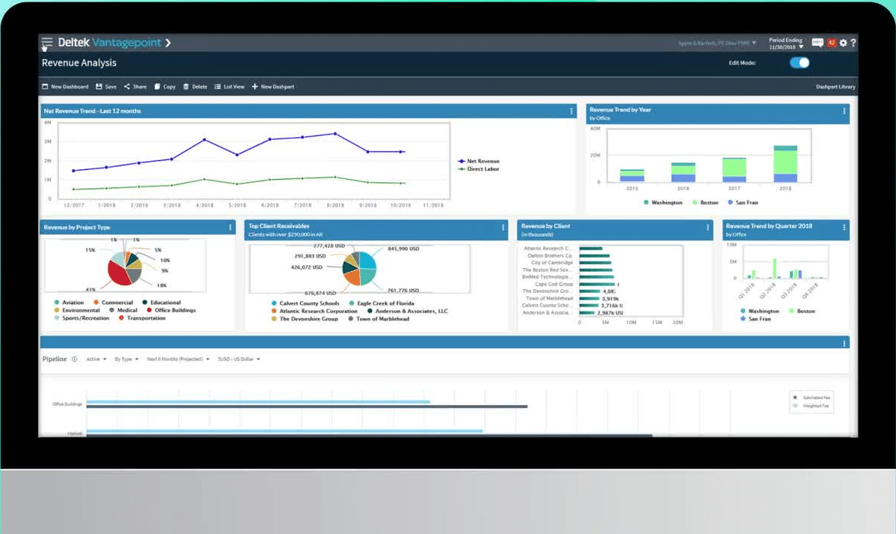Click the chevron beside Deltek Vantagepoint
The image size is (896, 534).
(x=168, y=43)
